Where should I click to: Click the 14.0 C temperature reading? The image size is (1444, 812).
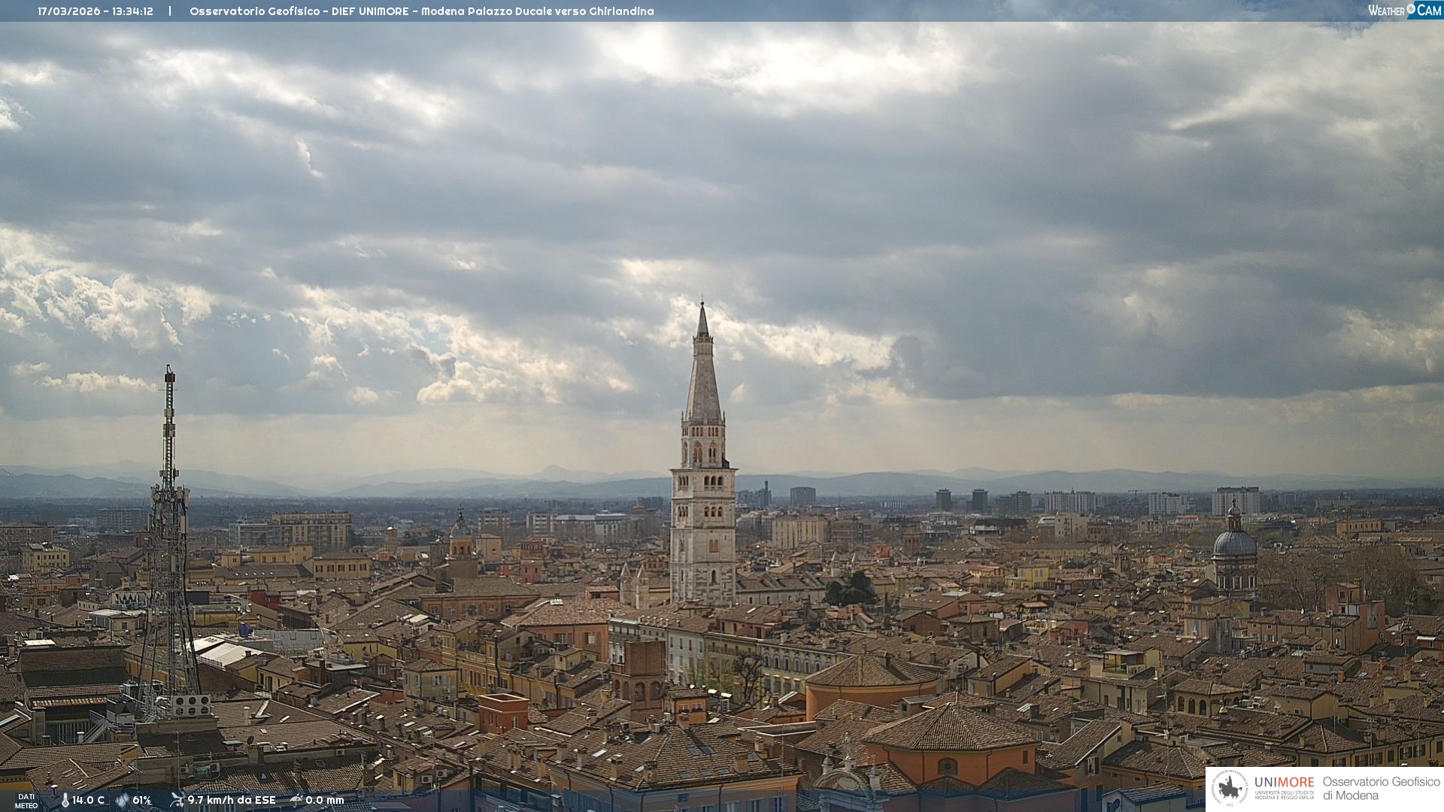point(89,800)
